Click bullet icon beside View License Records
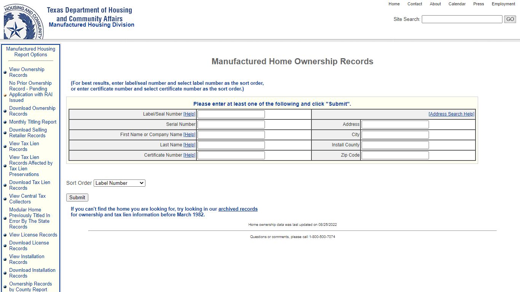Image resolution: width=520 pixels, height=292 pixels. pos(5,235)
